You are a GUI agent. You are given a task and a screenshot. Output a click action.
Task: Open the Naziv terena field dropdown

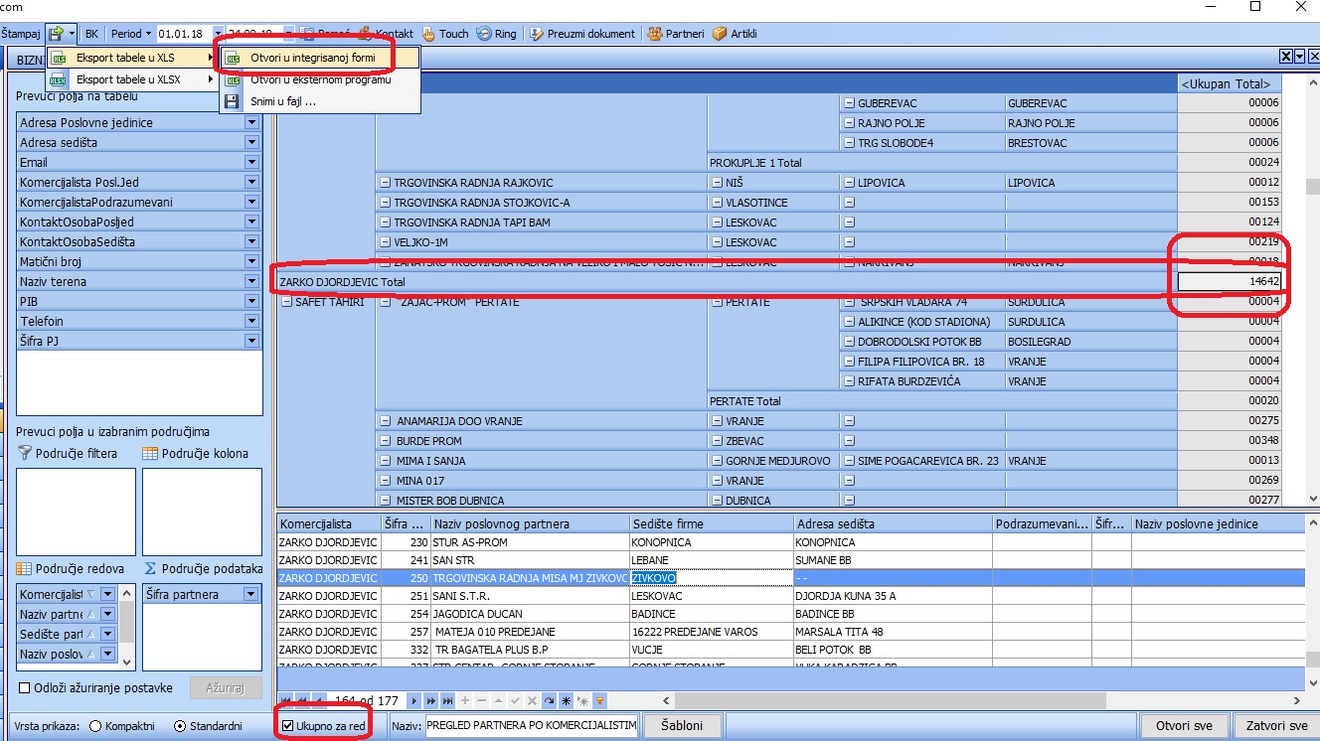click(251, 282)
